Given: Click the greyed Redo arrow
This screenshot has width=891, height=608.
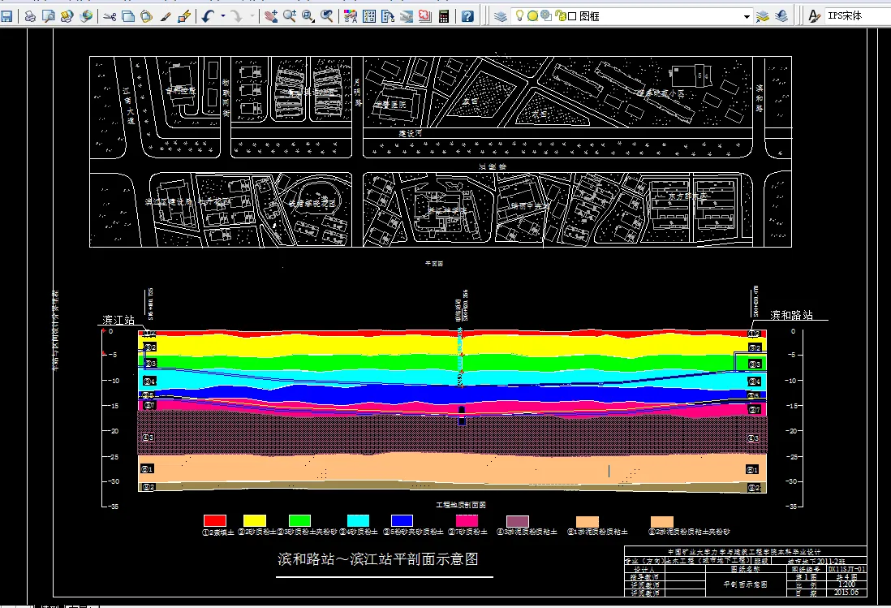Looking at the screenshot, I should pyautogui.click(x=237, y=16).
